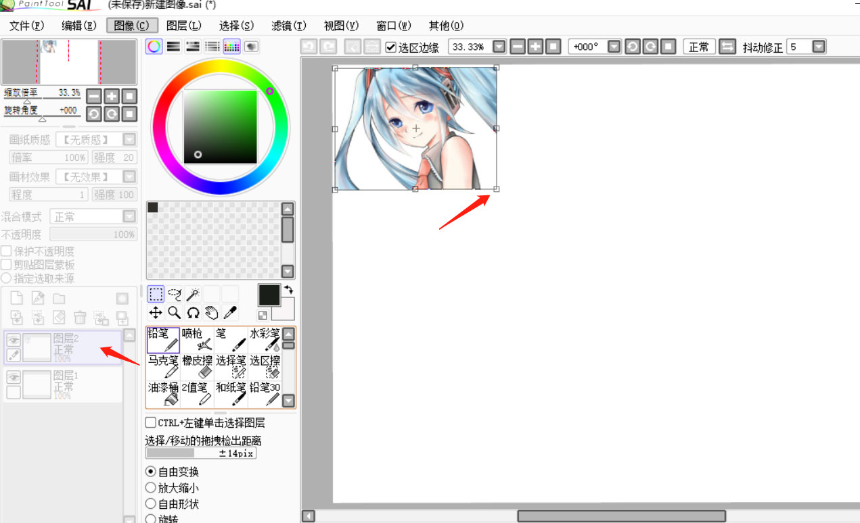Show the scratchpad panel tab

[252, 47]
